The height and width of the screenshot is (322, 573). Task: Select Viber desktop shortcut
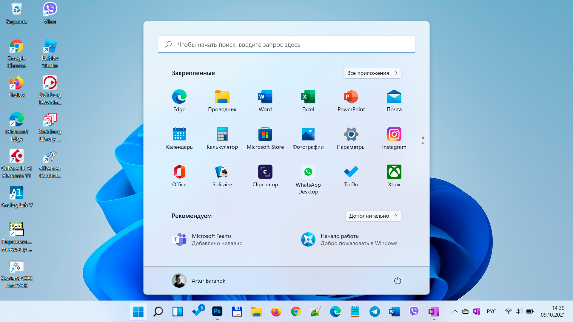[50, 14]
